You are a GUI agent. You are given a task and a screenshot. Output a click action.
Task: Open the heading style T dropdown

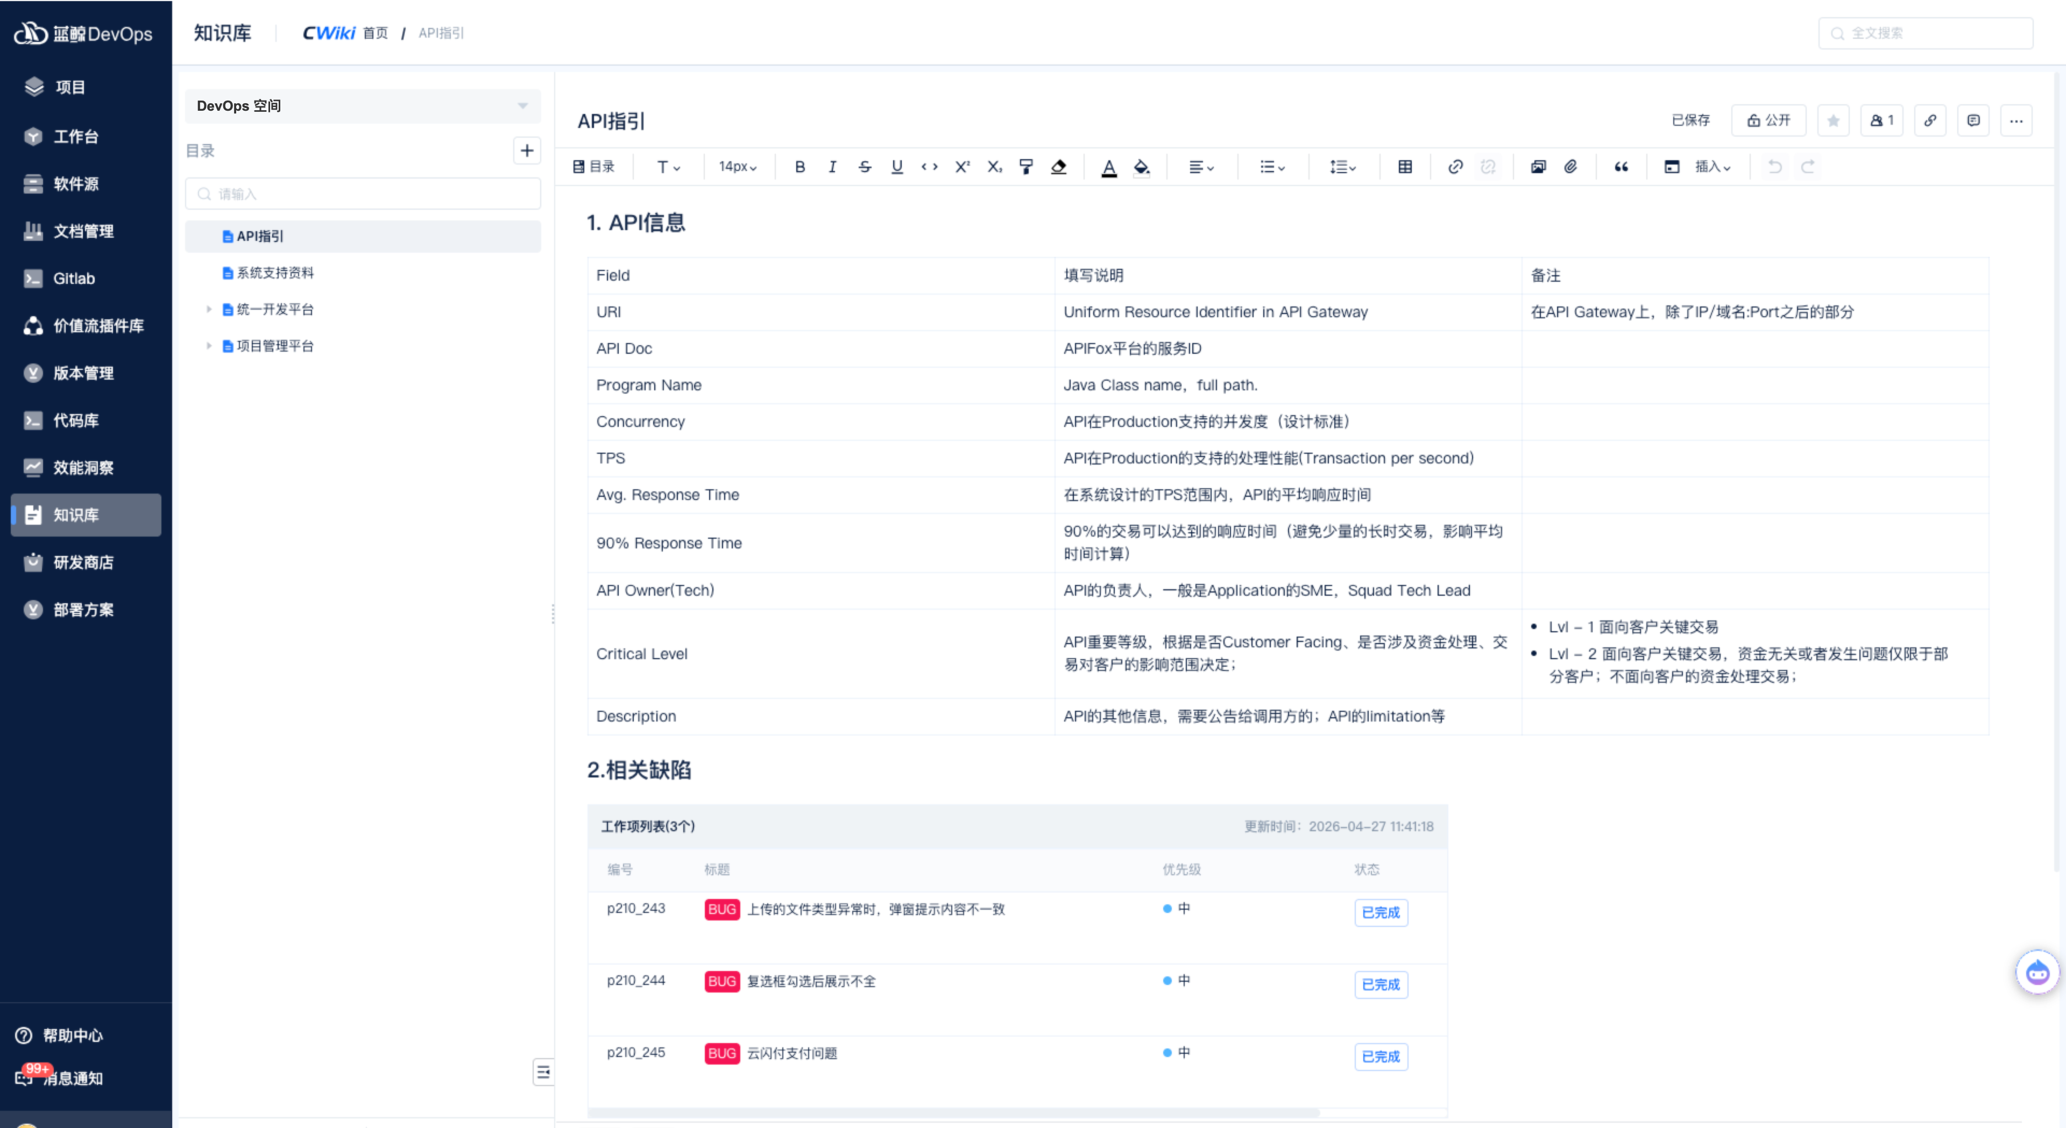[668, 167]
